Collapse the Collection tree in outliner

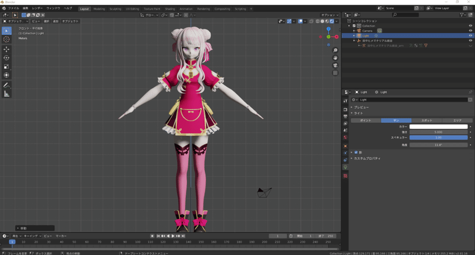pyautogui.click(x=349, y=26)
